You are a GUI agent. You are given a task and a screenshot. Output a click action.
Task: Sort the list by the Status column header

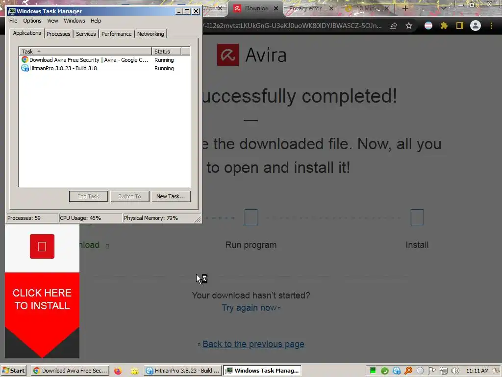pos(166,51)
